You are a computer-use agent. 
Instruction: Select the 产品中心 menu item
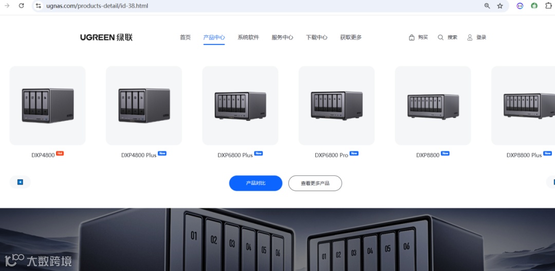coord(214,37)
